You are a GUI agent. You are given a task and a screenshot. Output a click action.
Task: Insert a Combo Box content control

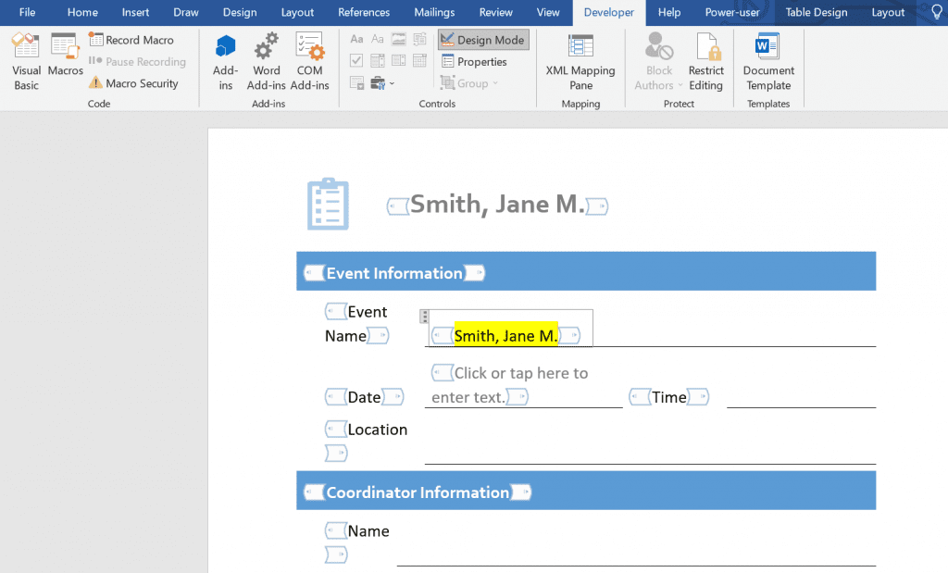pyautogui.click(x=378, y=61)
